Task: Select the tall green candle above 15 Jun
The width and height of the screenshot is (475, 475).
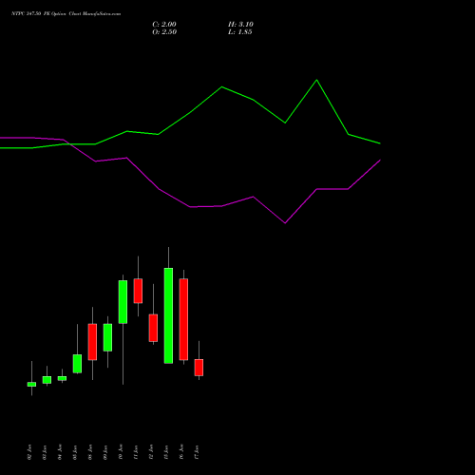Action: coord(168,315)
